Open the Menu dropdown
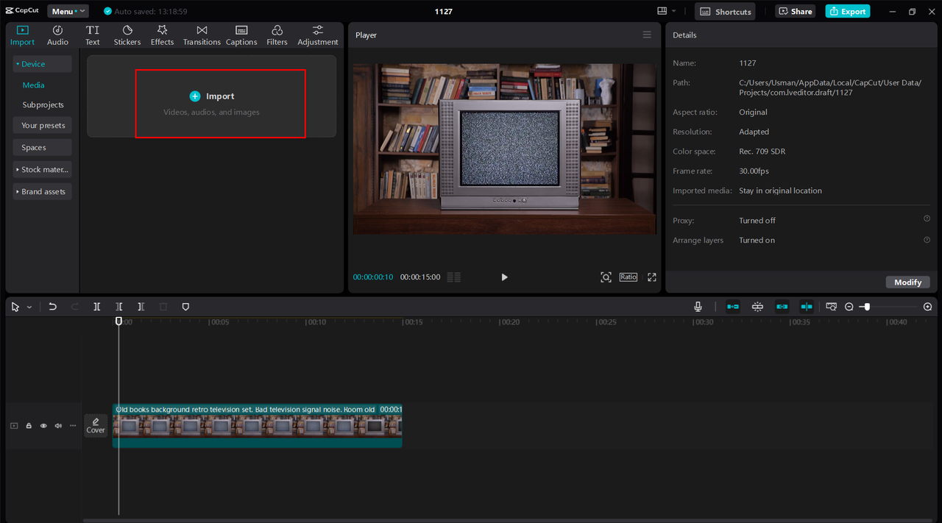The image size is (942, 523). [68, 11]
